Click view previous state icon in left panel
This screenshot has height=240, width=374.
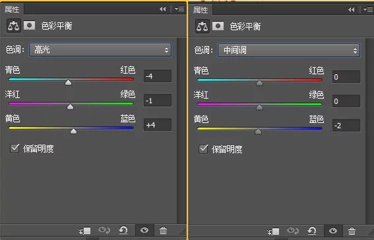point(104,230)
